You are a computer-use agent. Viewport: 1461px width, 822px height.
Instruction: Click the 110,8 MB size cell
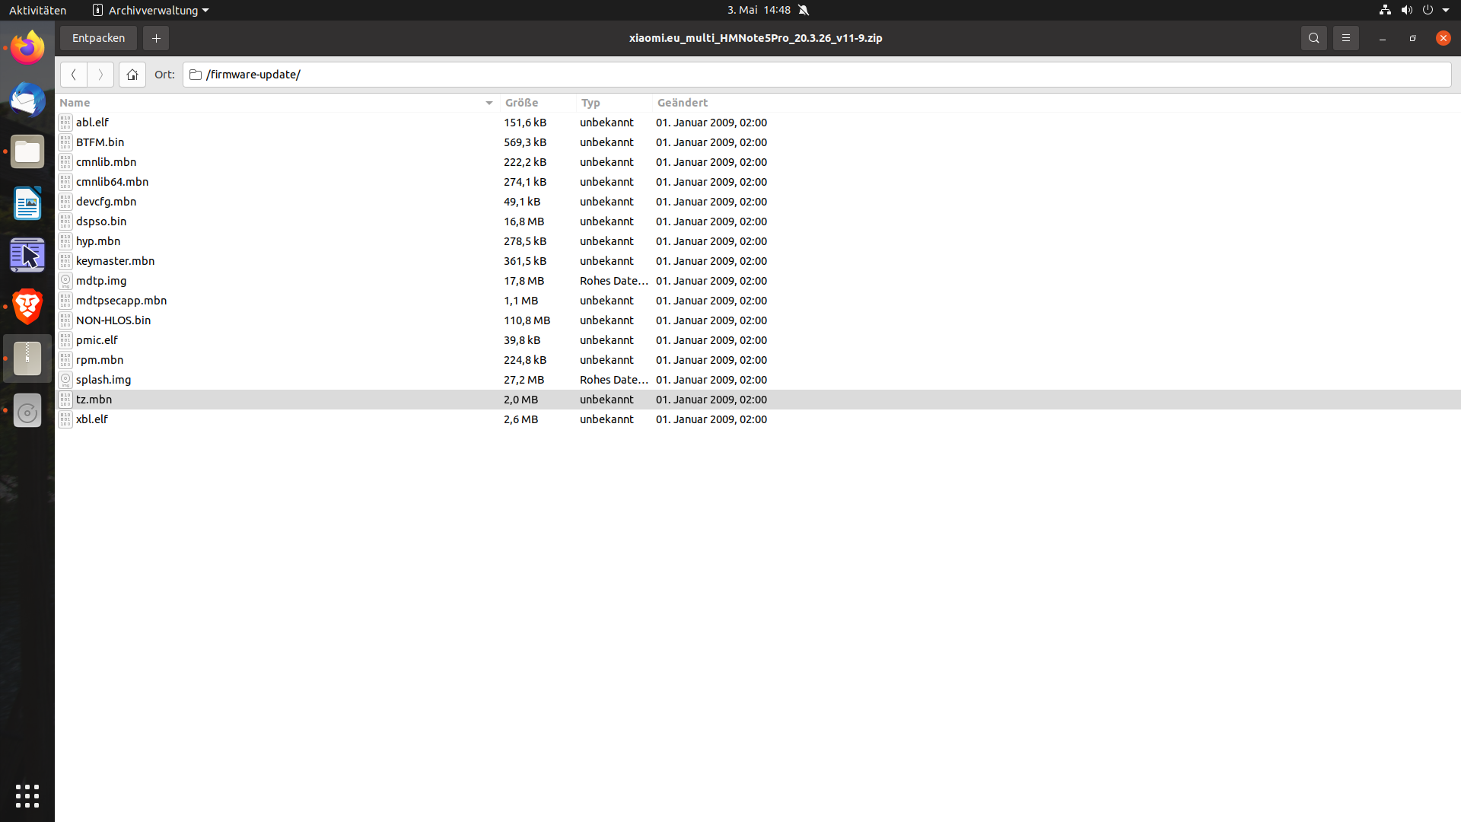[x=527, y=320]
